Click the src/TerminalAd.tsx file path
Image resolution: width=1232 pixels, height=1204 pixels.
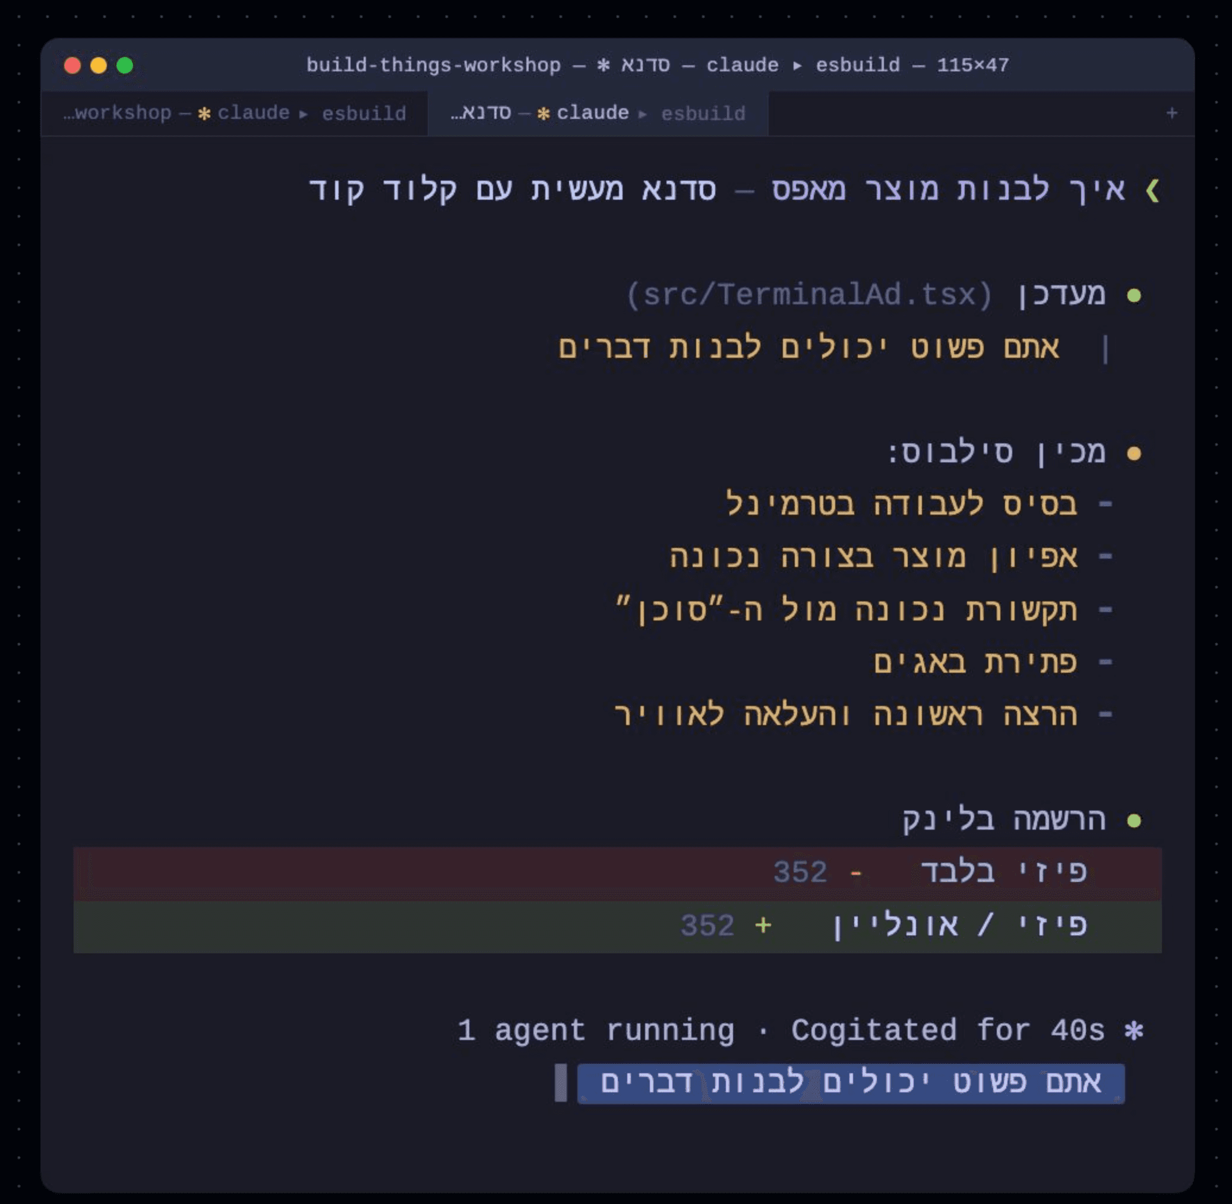click(809, 295)
